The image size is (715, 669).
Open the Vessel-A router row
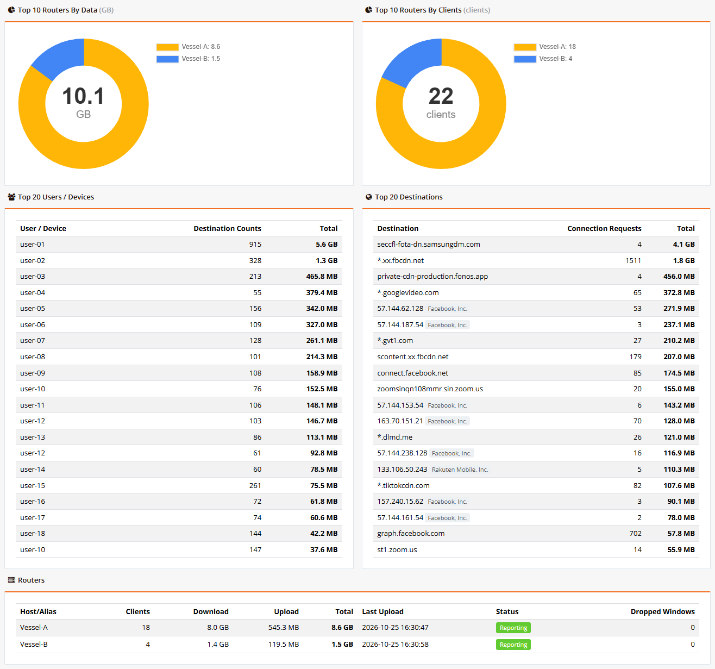[357, 628]
